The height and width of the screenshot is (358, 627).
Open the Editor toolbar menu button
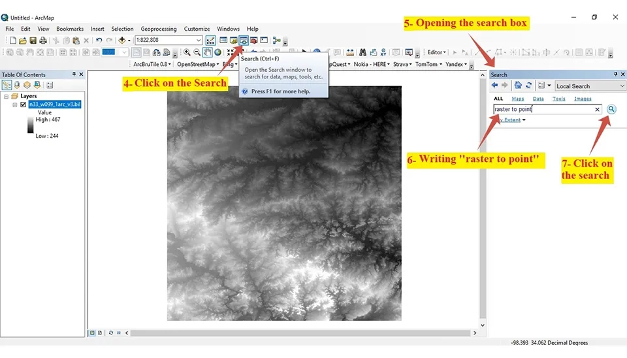(x=437, y=52)
